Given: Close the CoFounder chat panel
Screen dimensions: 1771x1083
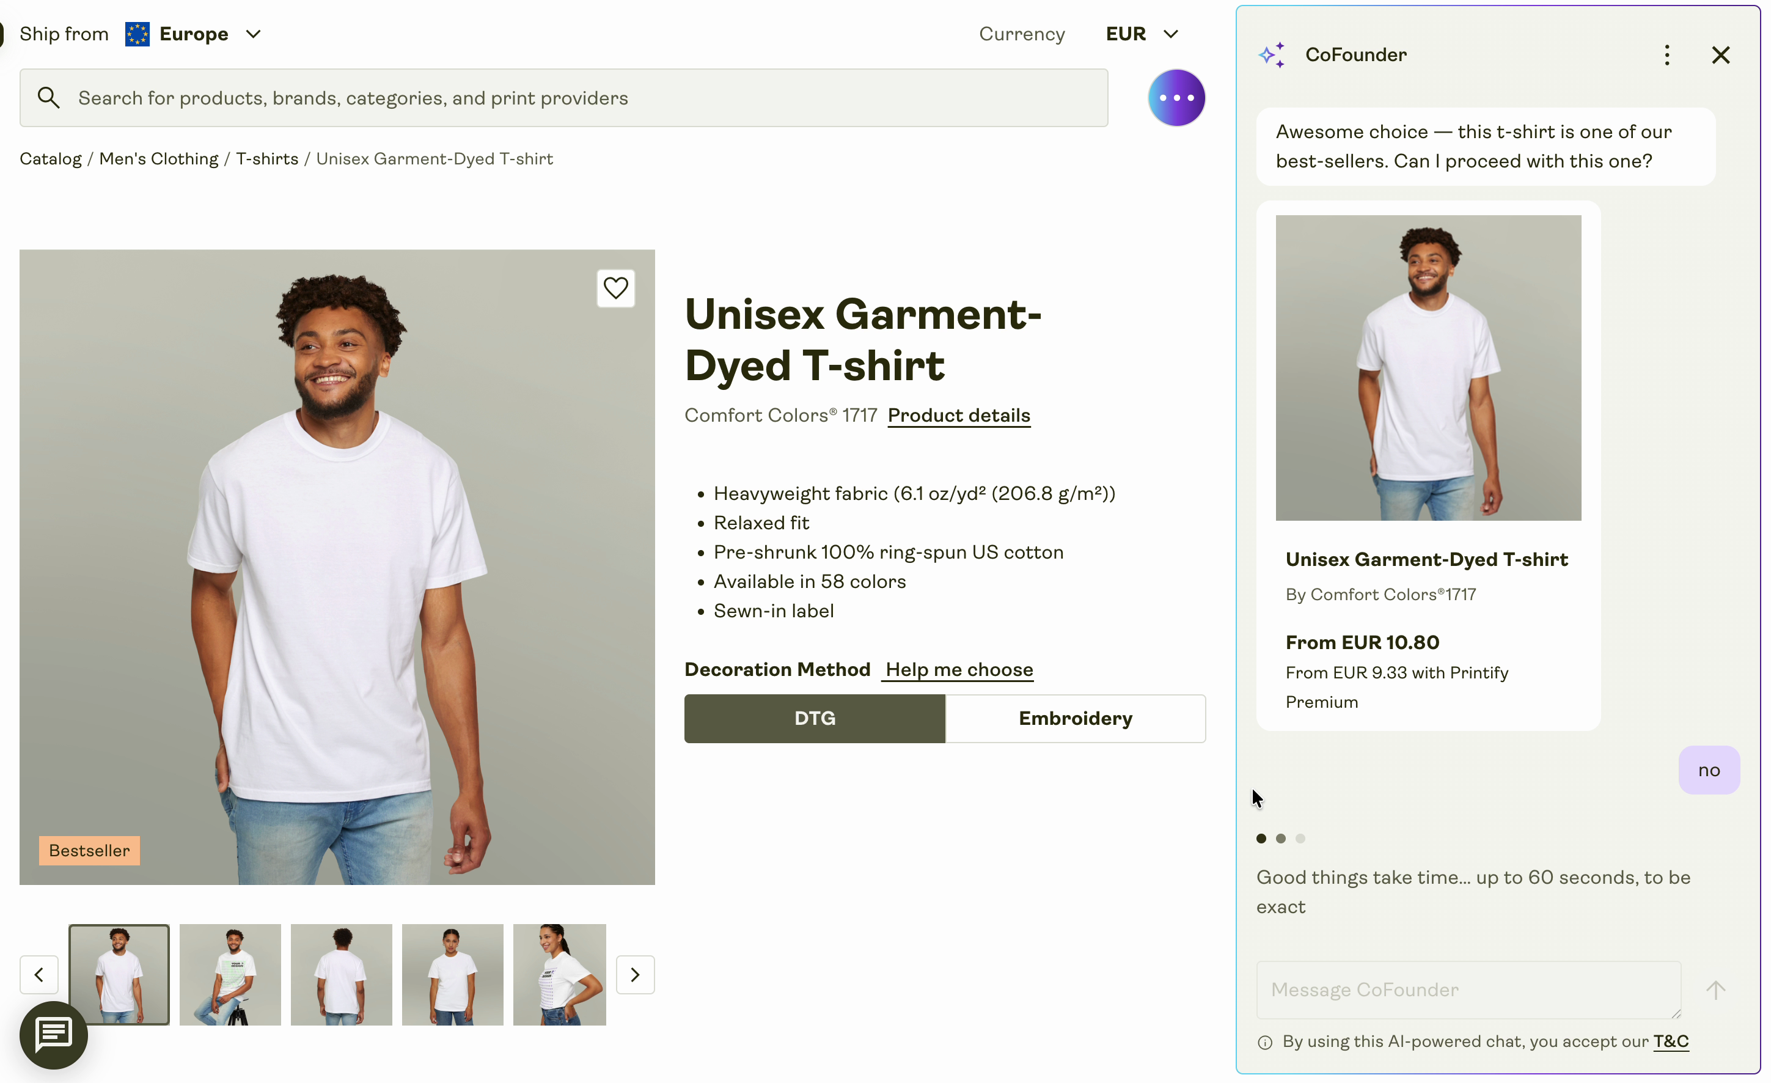Looking at the screenshot, I should (1720, 56).
